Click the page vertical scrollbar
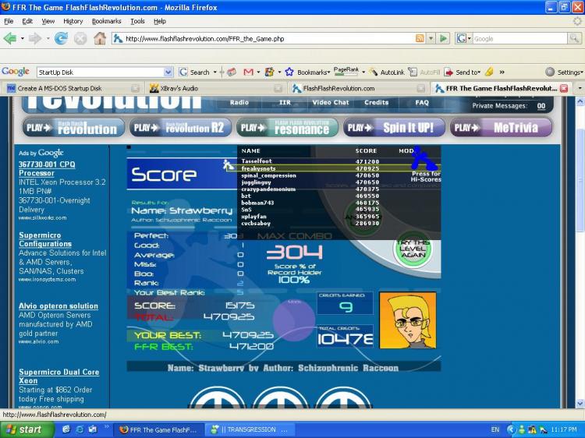This screenshot has height=438, width=585. tap(580, 252)
